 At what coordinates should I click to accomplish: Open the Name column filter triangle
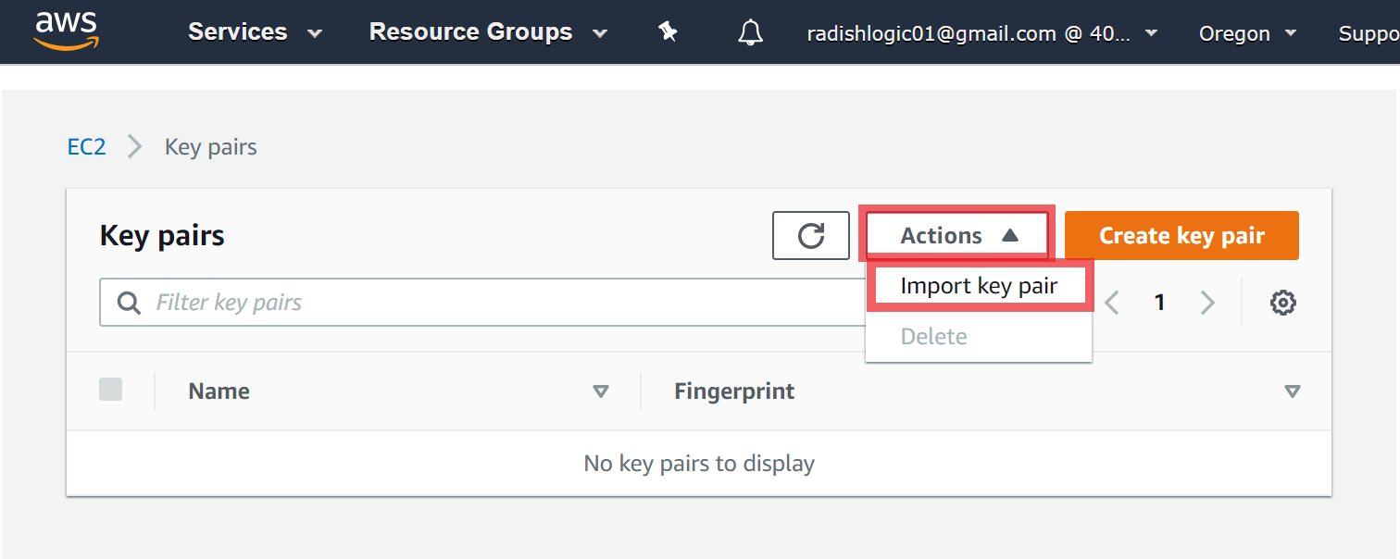click(602, 391)
